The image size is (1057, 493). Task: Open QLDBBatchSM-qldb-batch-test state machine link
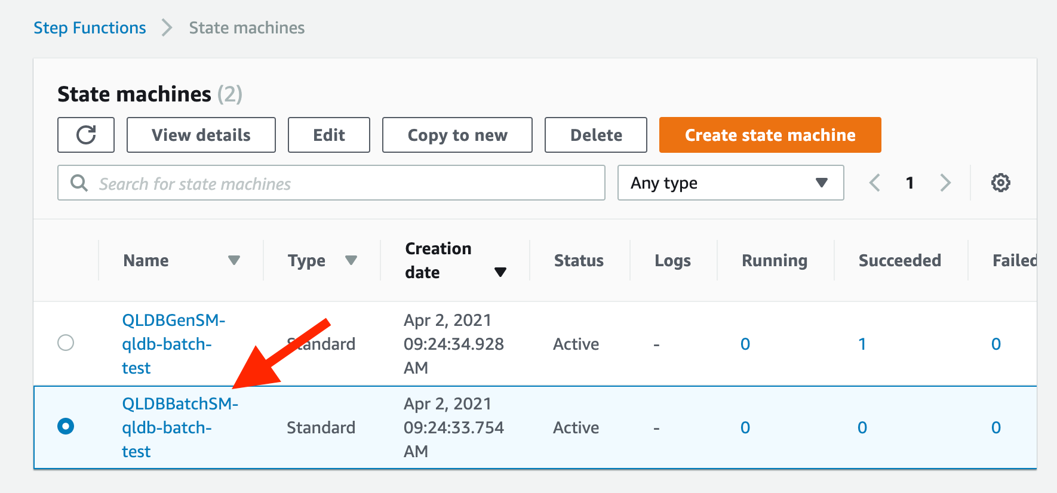click(x=180, y=427)
